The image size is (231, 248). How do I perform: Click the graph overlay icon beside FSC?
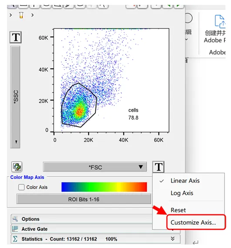click(17, 167)
